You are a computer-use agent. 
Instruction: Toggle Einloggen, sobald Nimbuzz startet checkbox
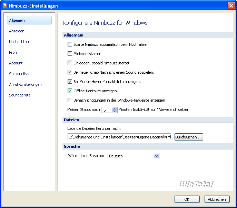[70, 63]
